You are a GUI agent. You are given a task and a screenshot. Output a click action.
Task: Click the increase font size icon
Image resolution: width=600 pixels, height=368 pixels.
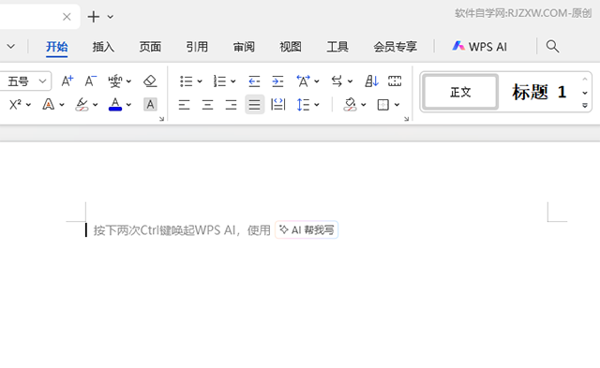67,81
